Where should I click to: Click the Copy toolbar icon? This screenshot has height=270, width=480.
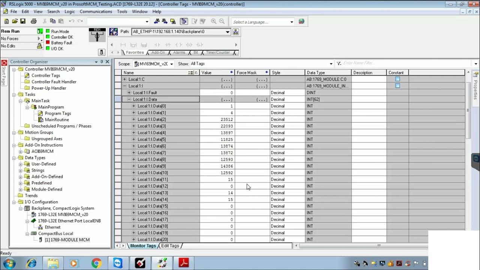(x=53, y=21)
